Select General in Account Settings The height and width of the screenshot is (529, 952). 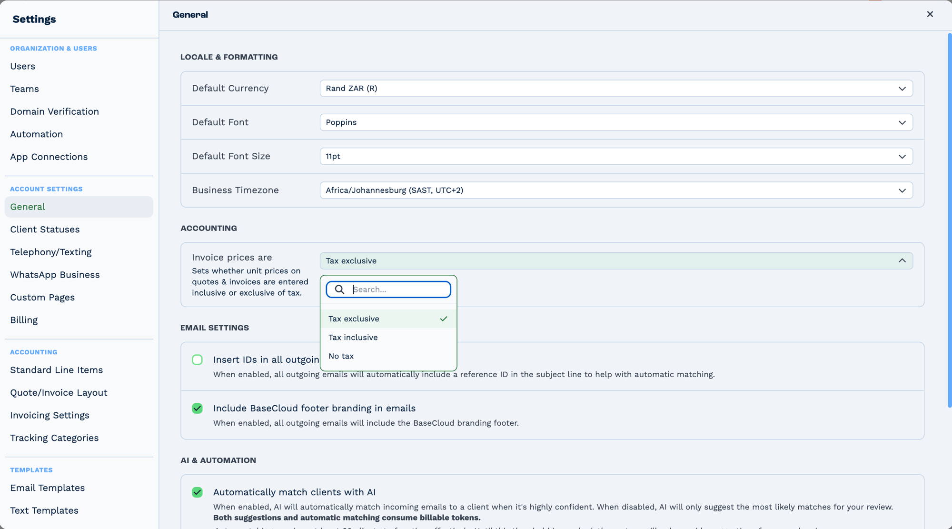[79, 207]
